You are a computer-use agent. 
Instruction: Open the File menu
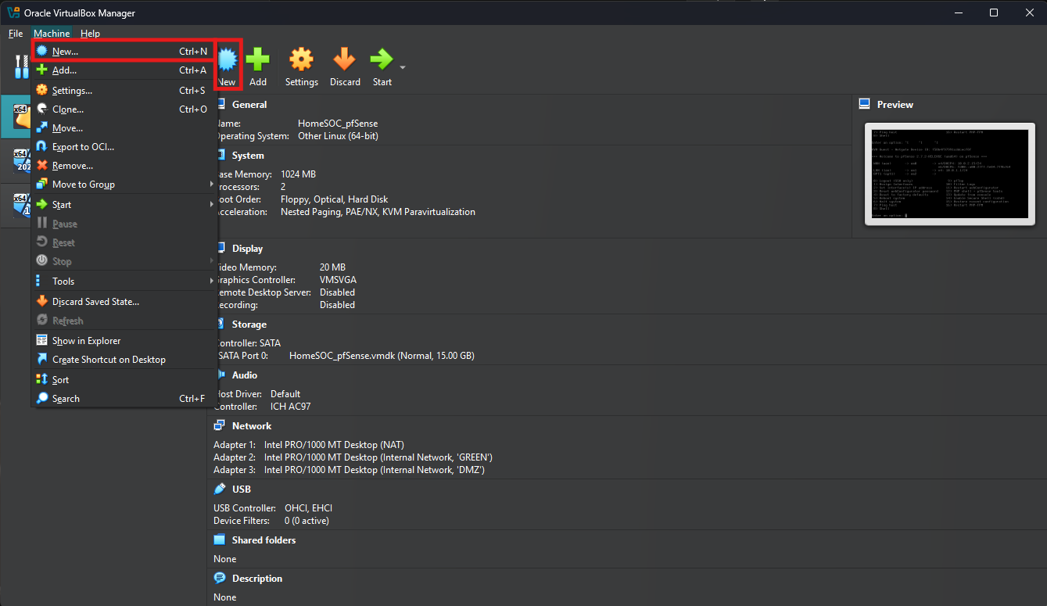click(x=16, y=34)
